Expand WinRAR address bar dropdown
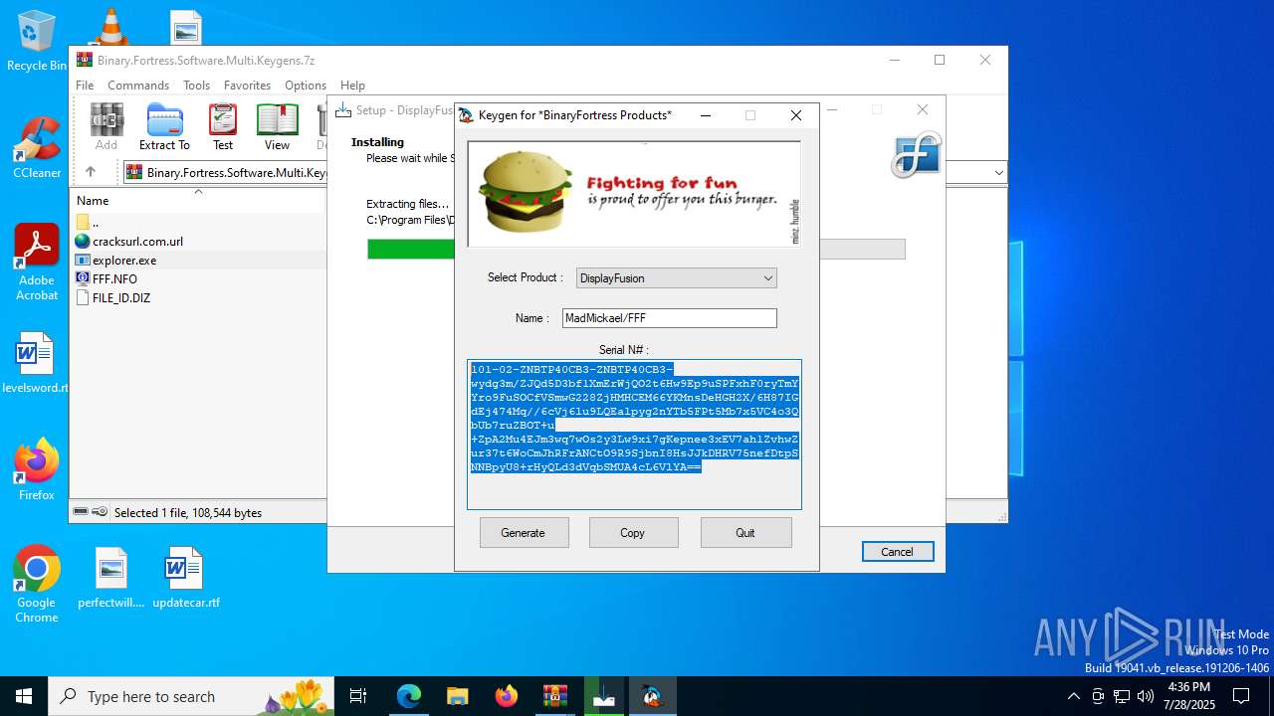The height and width of the screenshot is (716, 1274). (998, 173)
